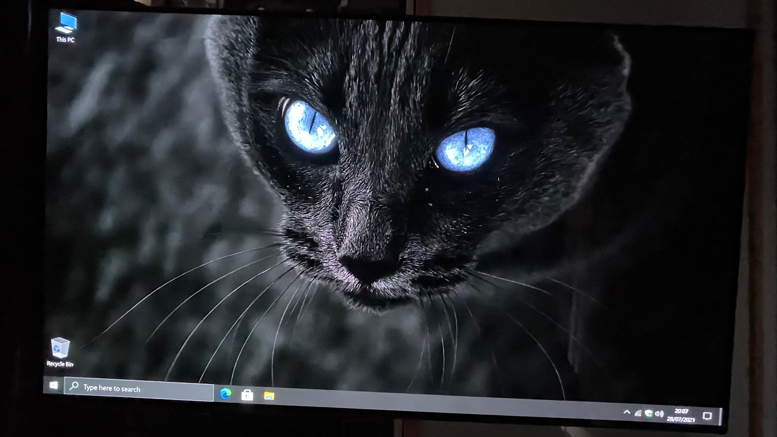Launch Microsoft Edge from the taskbar
This screenshot has width=777, height=437.
226,394
